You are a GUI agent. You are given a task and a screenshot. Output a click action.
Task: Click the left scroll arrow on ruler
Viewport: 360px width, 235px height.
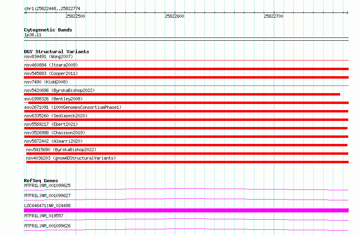25,13
